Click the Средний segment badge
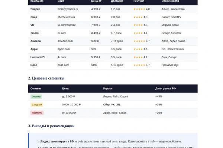The image size is (223, 148). coord(37,105)
